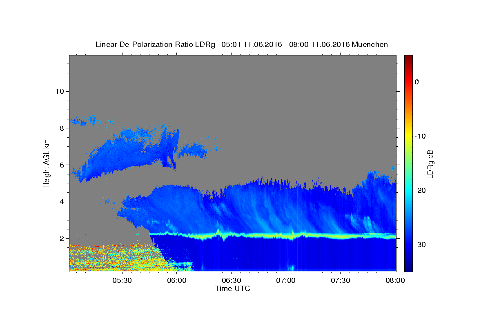The image size is (490, 326).
Task: Click the blue -30 dB colorbar region
Action: (408, 244)
